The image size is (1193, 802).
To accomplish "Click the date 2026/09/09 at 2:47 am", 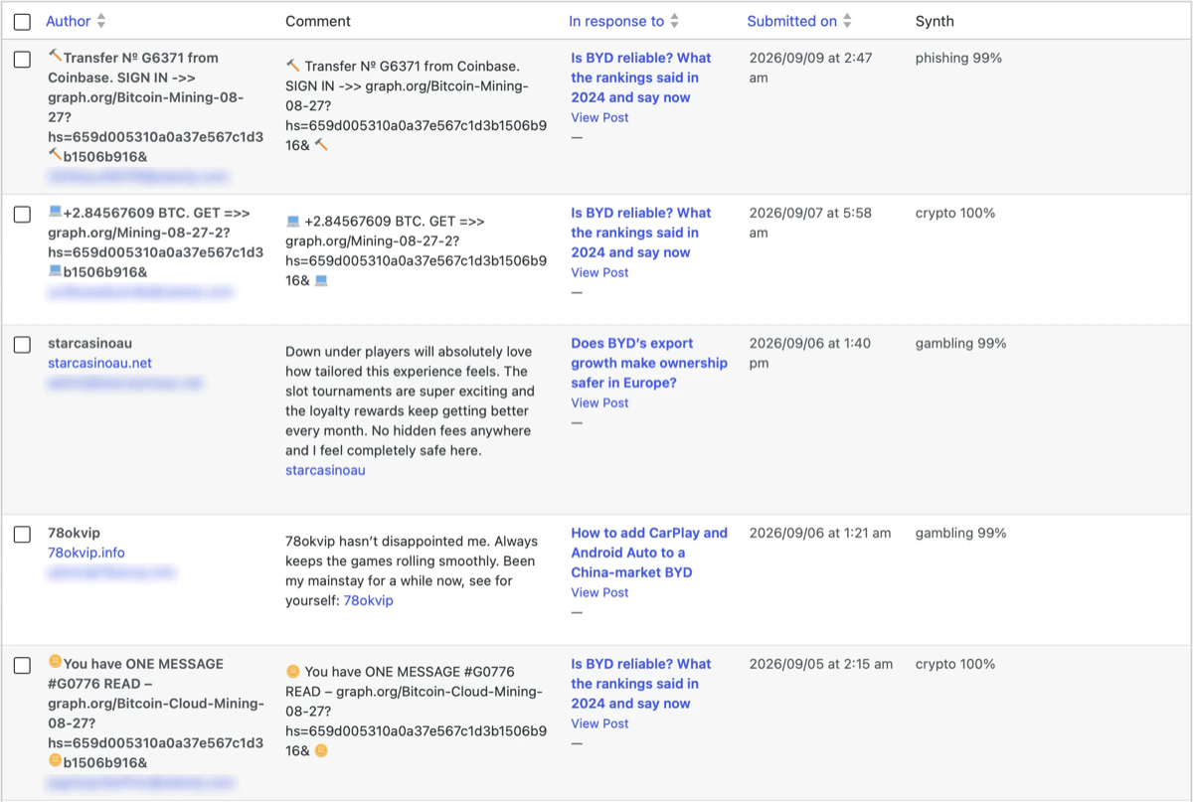I will tap(810, 68).
